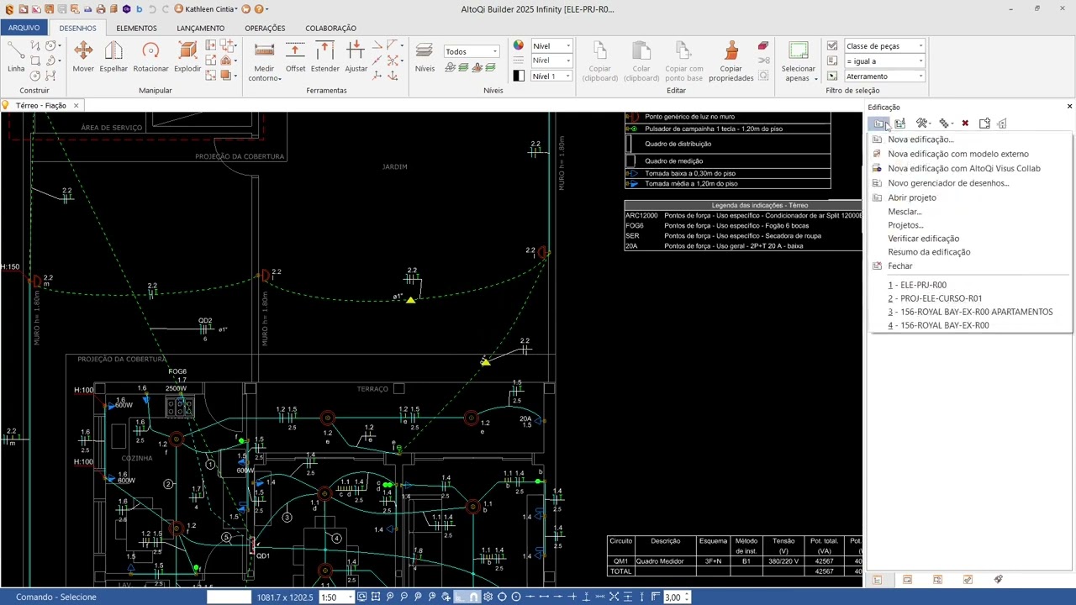Open the OPERAÇÕES ribbon tab

[265, 28]
